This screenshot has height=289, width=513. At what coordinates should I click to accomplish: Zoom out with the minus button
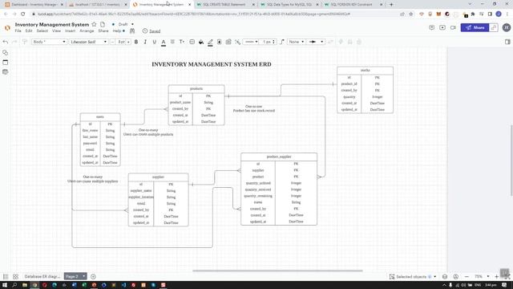click(x=467, y=276)
